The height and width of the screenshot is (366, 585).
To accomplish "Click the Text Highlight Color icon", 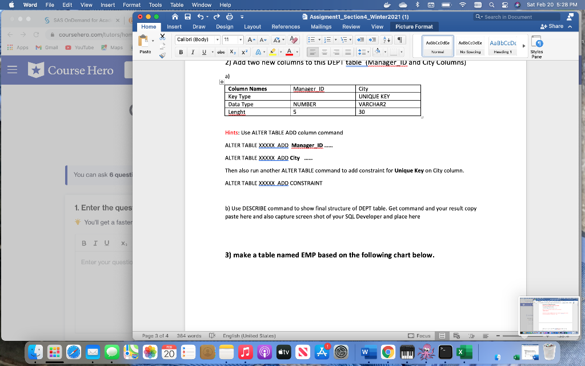I will (x=272, y=52).
